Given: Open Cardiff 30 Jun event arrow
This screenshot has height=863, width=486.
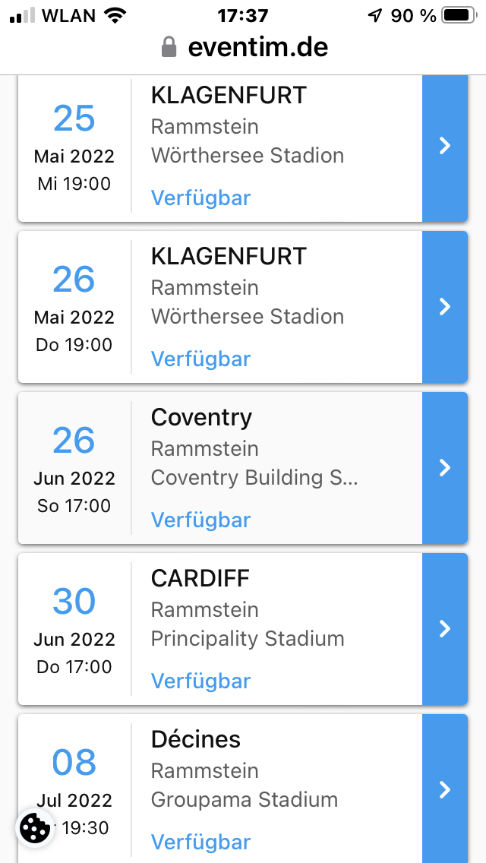Looking at the screenshot, I should [445, 629].
